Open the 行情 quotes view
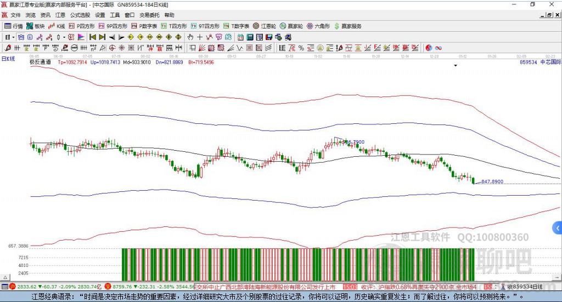Screen dimensions: 562x302 pyautogui.click(x=14, y=26)
